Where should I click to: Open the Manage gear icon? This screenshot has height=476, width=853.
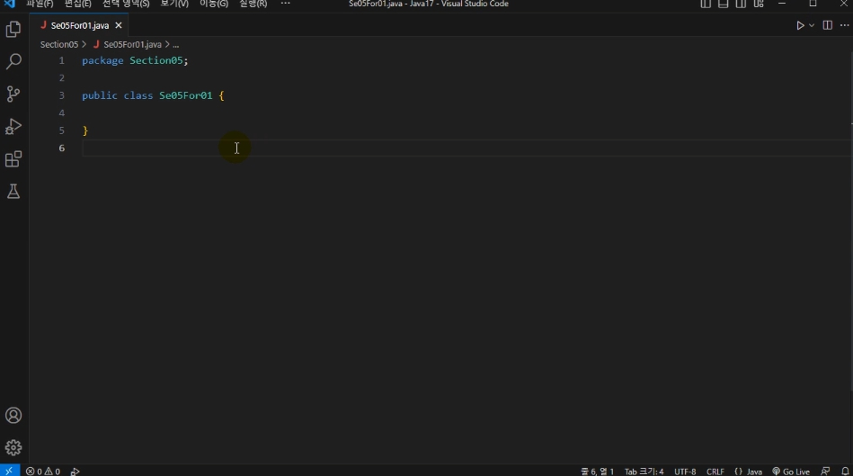[13, 447]
